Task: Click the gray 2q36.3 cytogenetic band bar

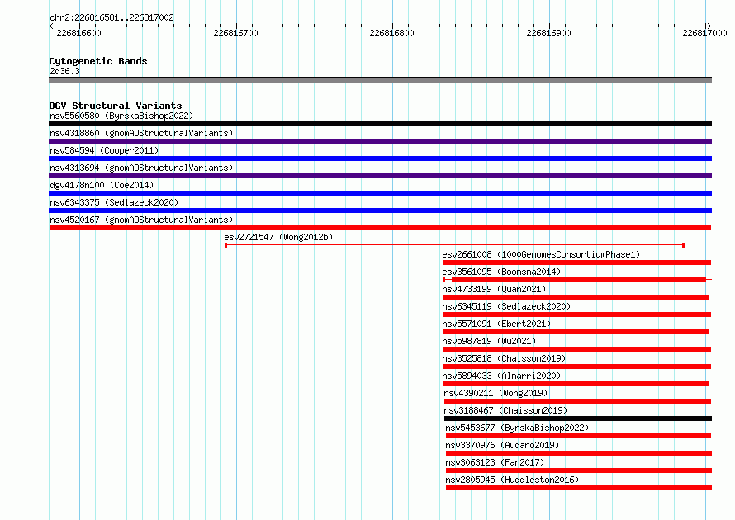Action: pyautogui.click(x=380, y=80)
